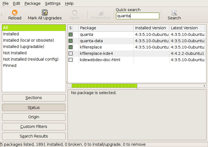This screenshot has height=147, width=208.
Task: Mark the kdewebdev-doc-html status checkbox
Action: coord(71,60)
